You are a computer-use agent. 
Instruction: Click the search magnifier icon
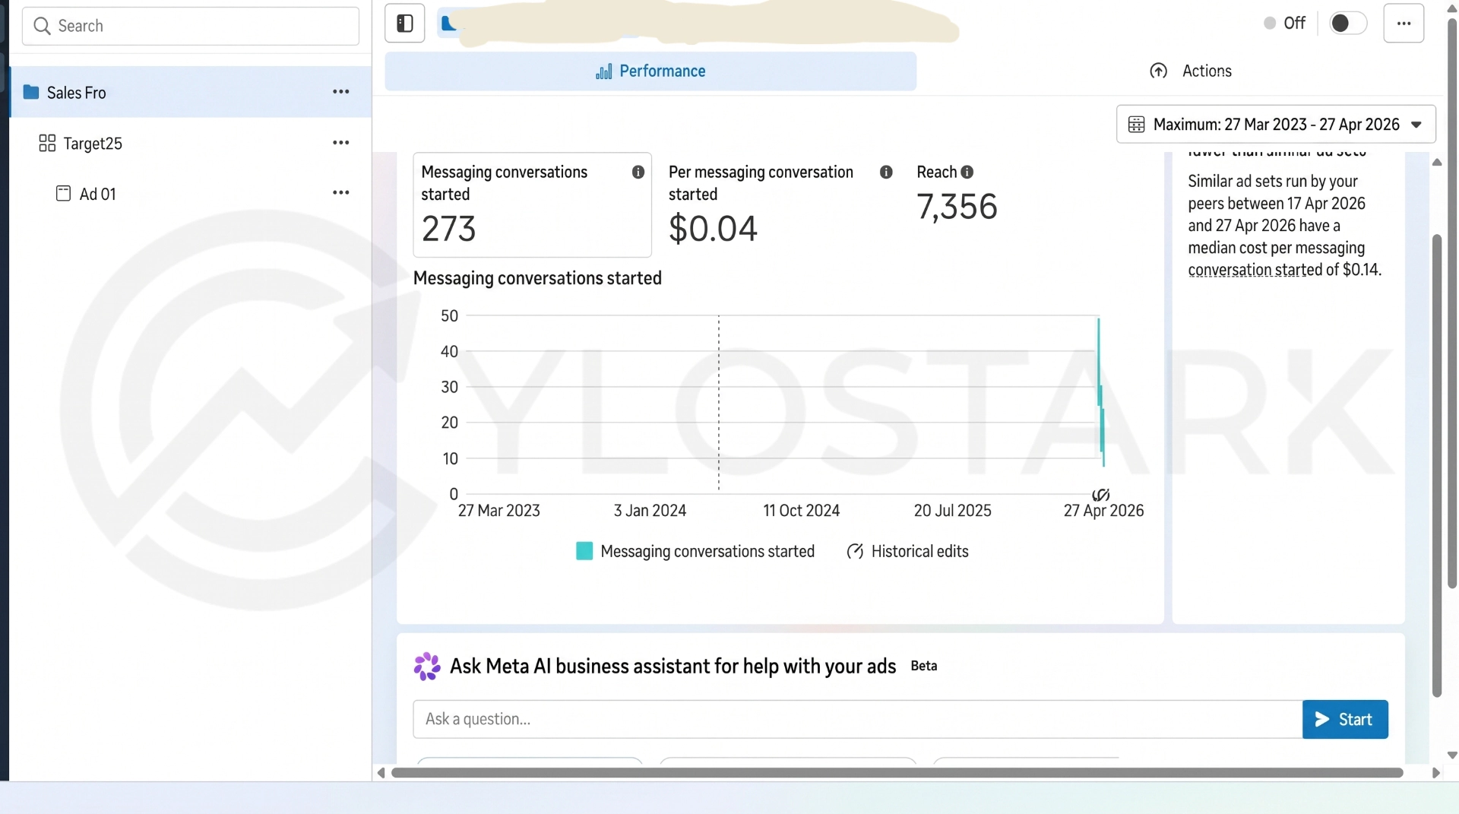click(43, 26)
